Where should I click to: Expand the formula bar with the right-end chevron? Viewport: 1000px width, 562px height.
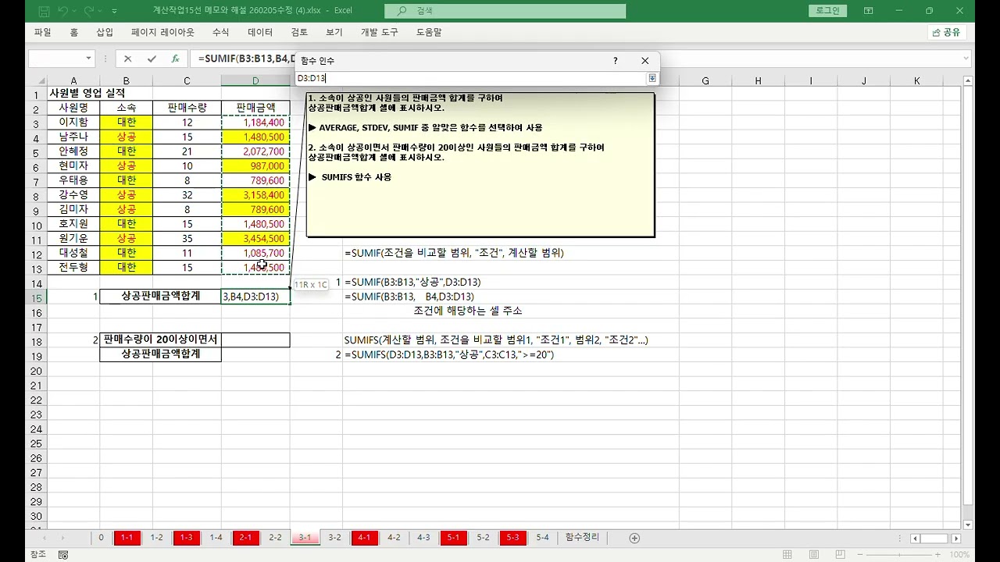(966, 59)
